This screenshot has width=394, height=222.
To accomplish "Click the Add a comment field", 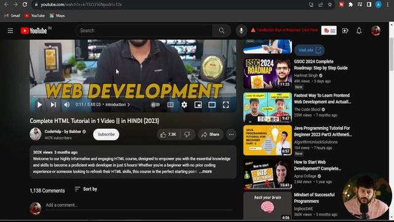I will (138, 205).
